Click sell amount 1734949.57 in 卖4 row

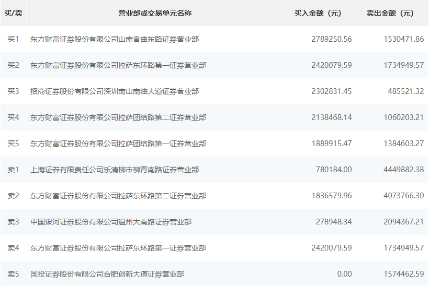pyautogui.click(x=404, y=248)
